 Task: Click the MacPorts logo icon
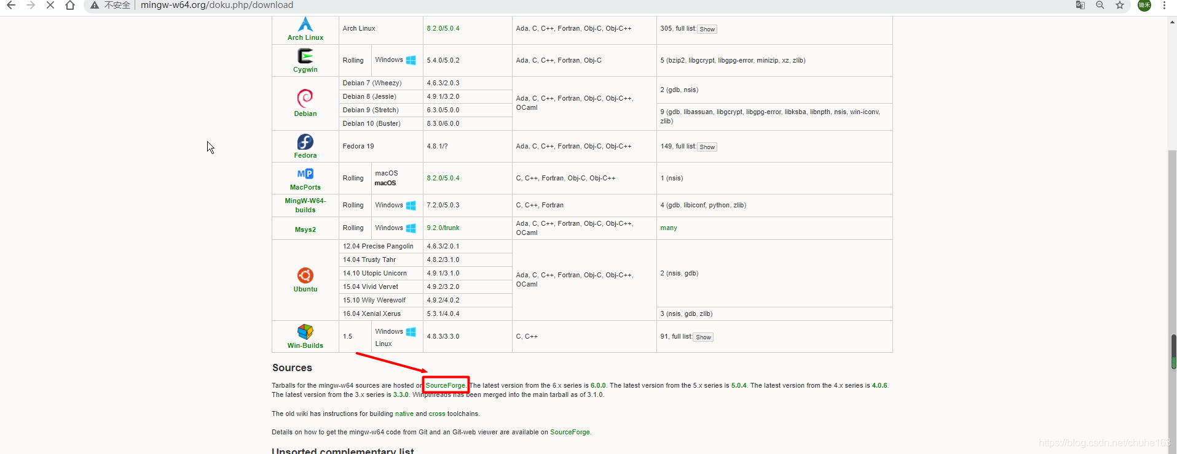pos(305,174)
